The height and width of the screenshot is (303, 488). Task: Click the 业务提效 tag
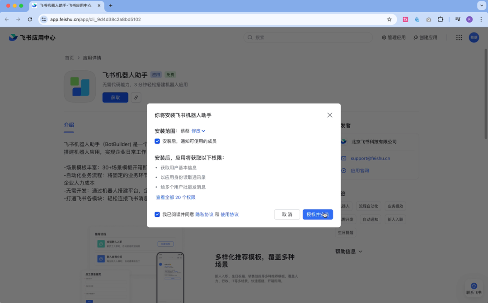pos(395,206)
